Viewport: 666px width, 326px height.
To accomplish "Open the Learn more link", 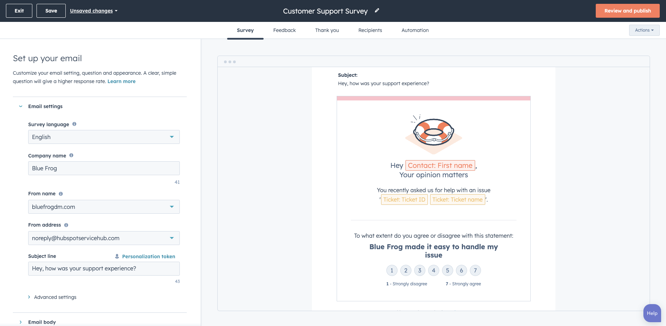I will click(x=121, y=81).
